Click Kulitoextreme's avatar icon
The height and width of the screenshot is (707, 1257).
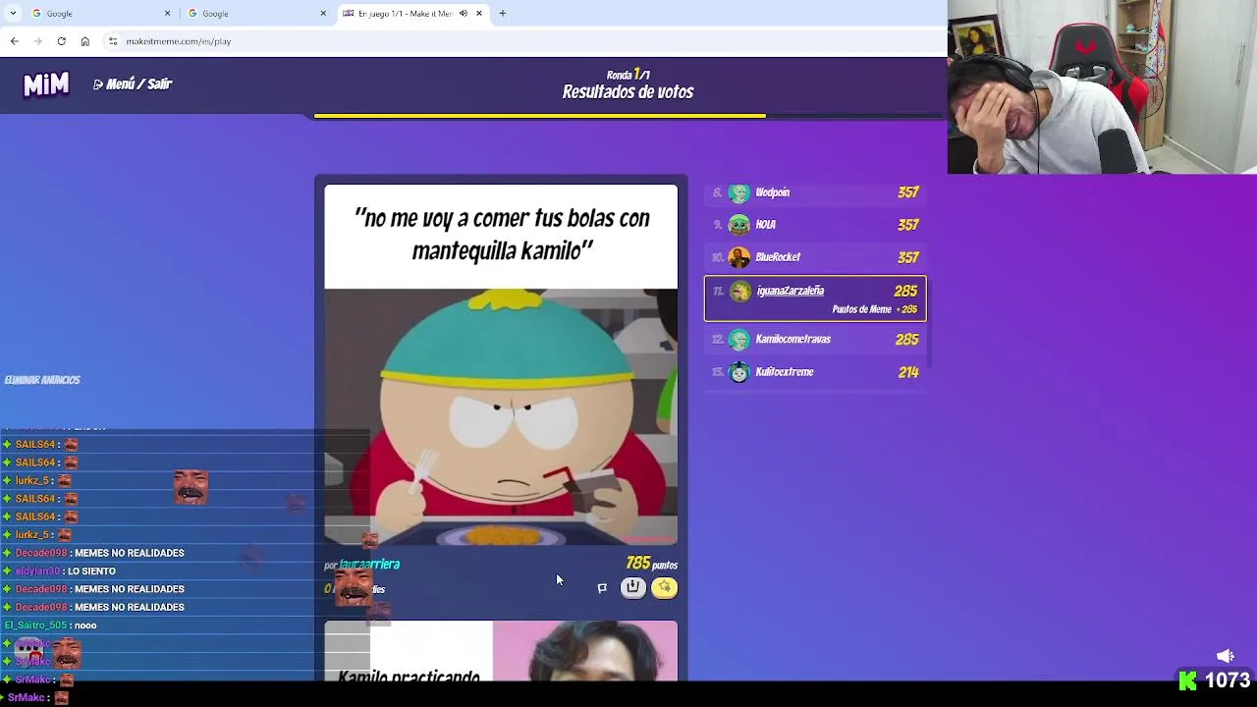click(x=739, y=372)
